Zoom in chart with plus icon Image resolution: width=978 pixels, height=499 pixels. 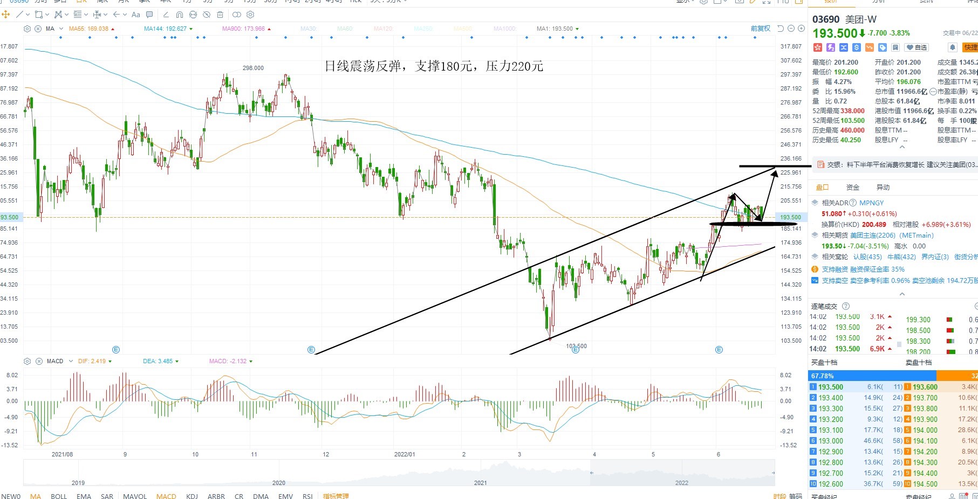tap(801, 29)
